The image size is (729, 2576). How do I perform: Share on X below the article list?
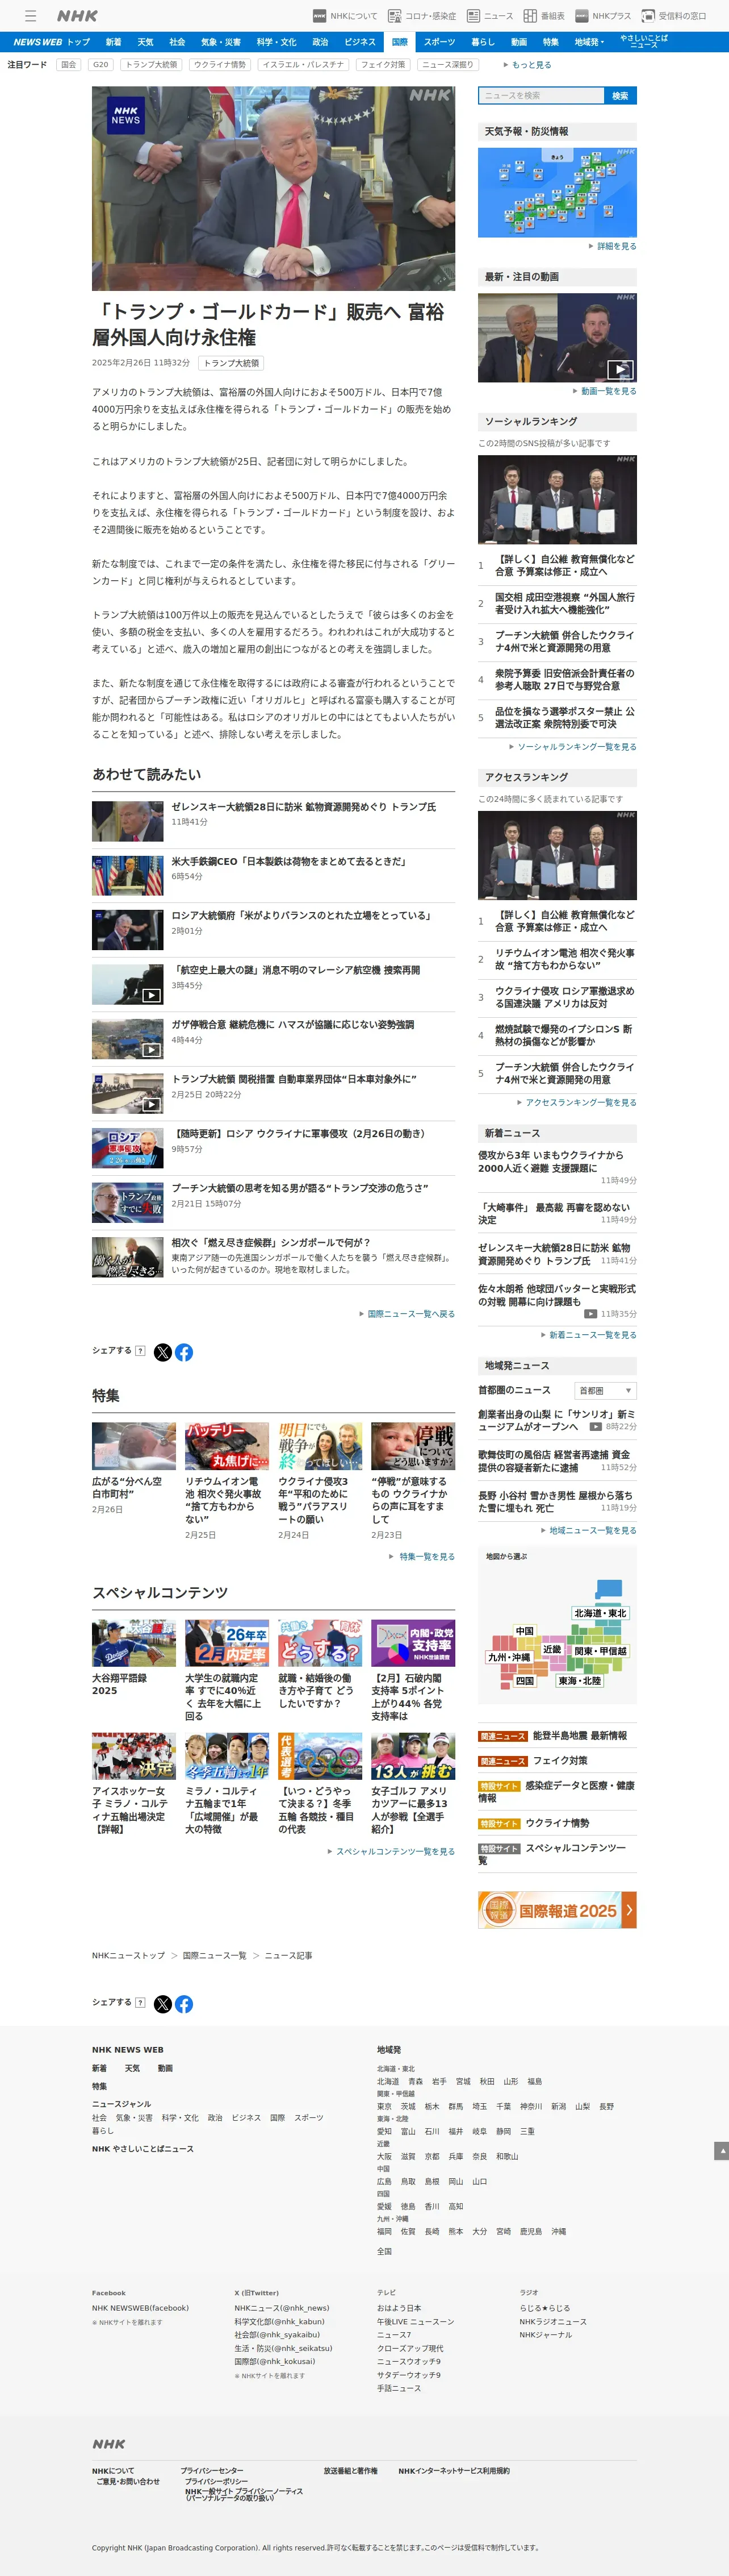pos(163,1352)
